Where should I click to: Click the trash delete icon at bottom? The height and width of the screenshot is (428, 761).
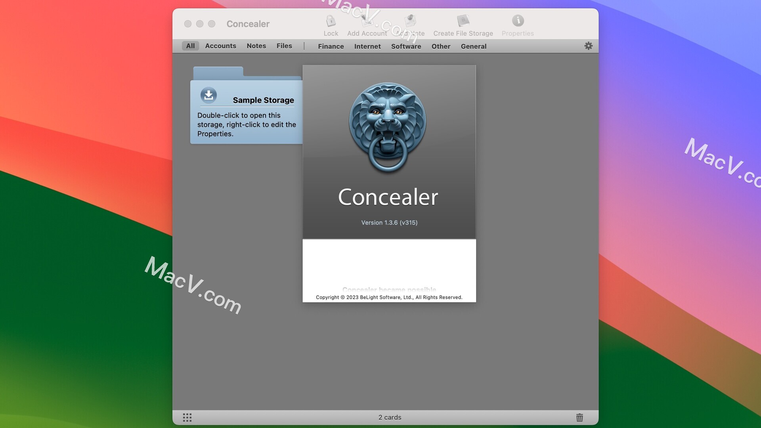click(x=579, y=417)
